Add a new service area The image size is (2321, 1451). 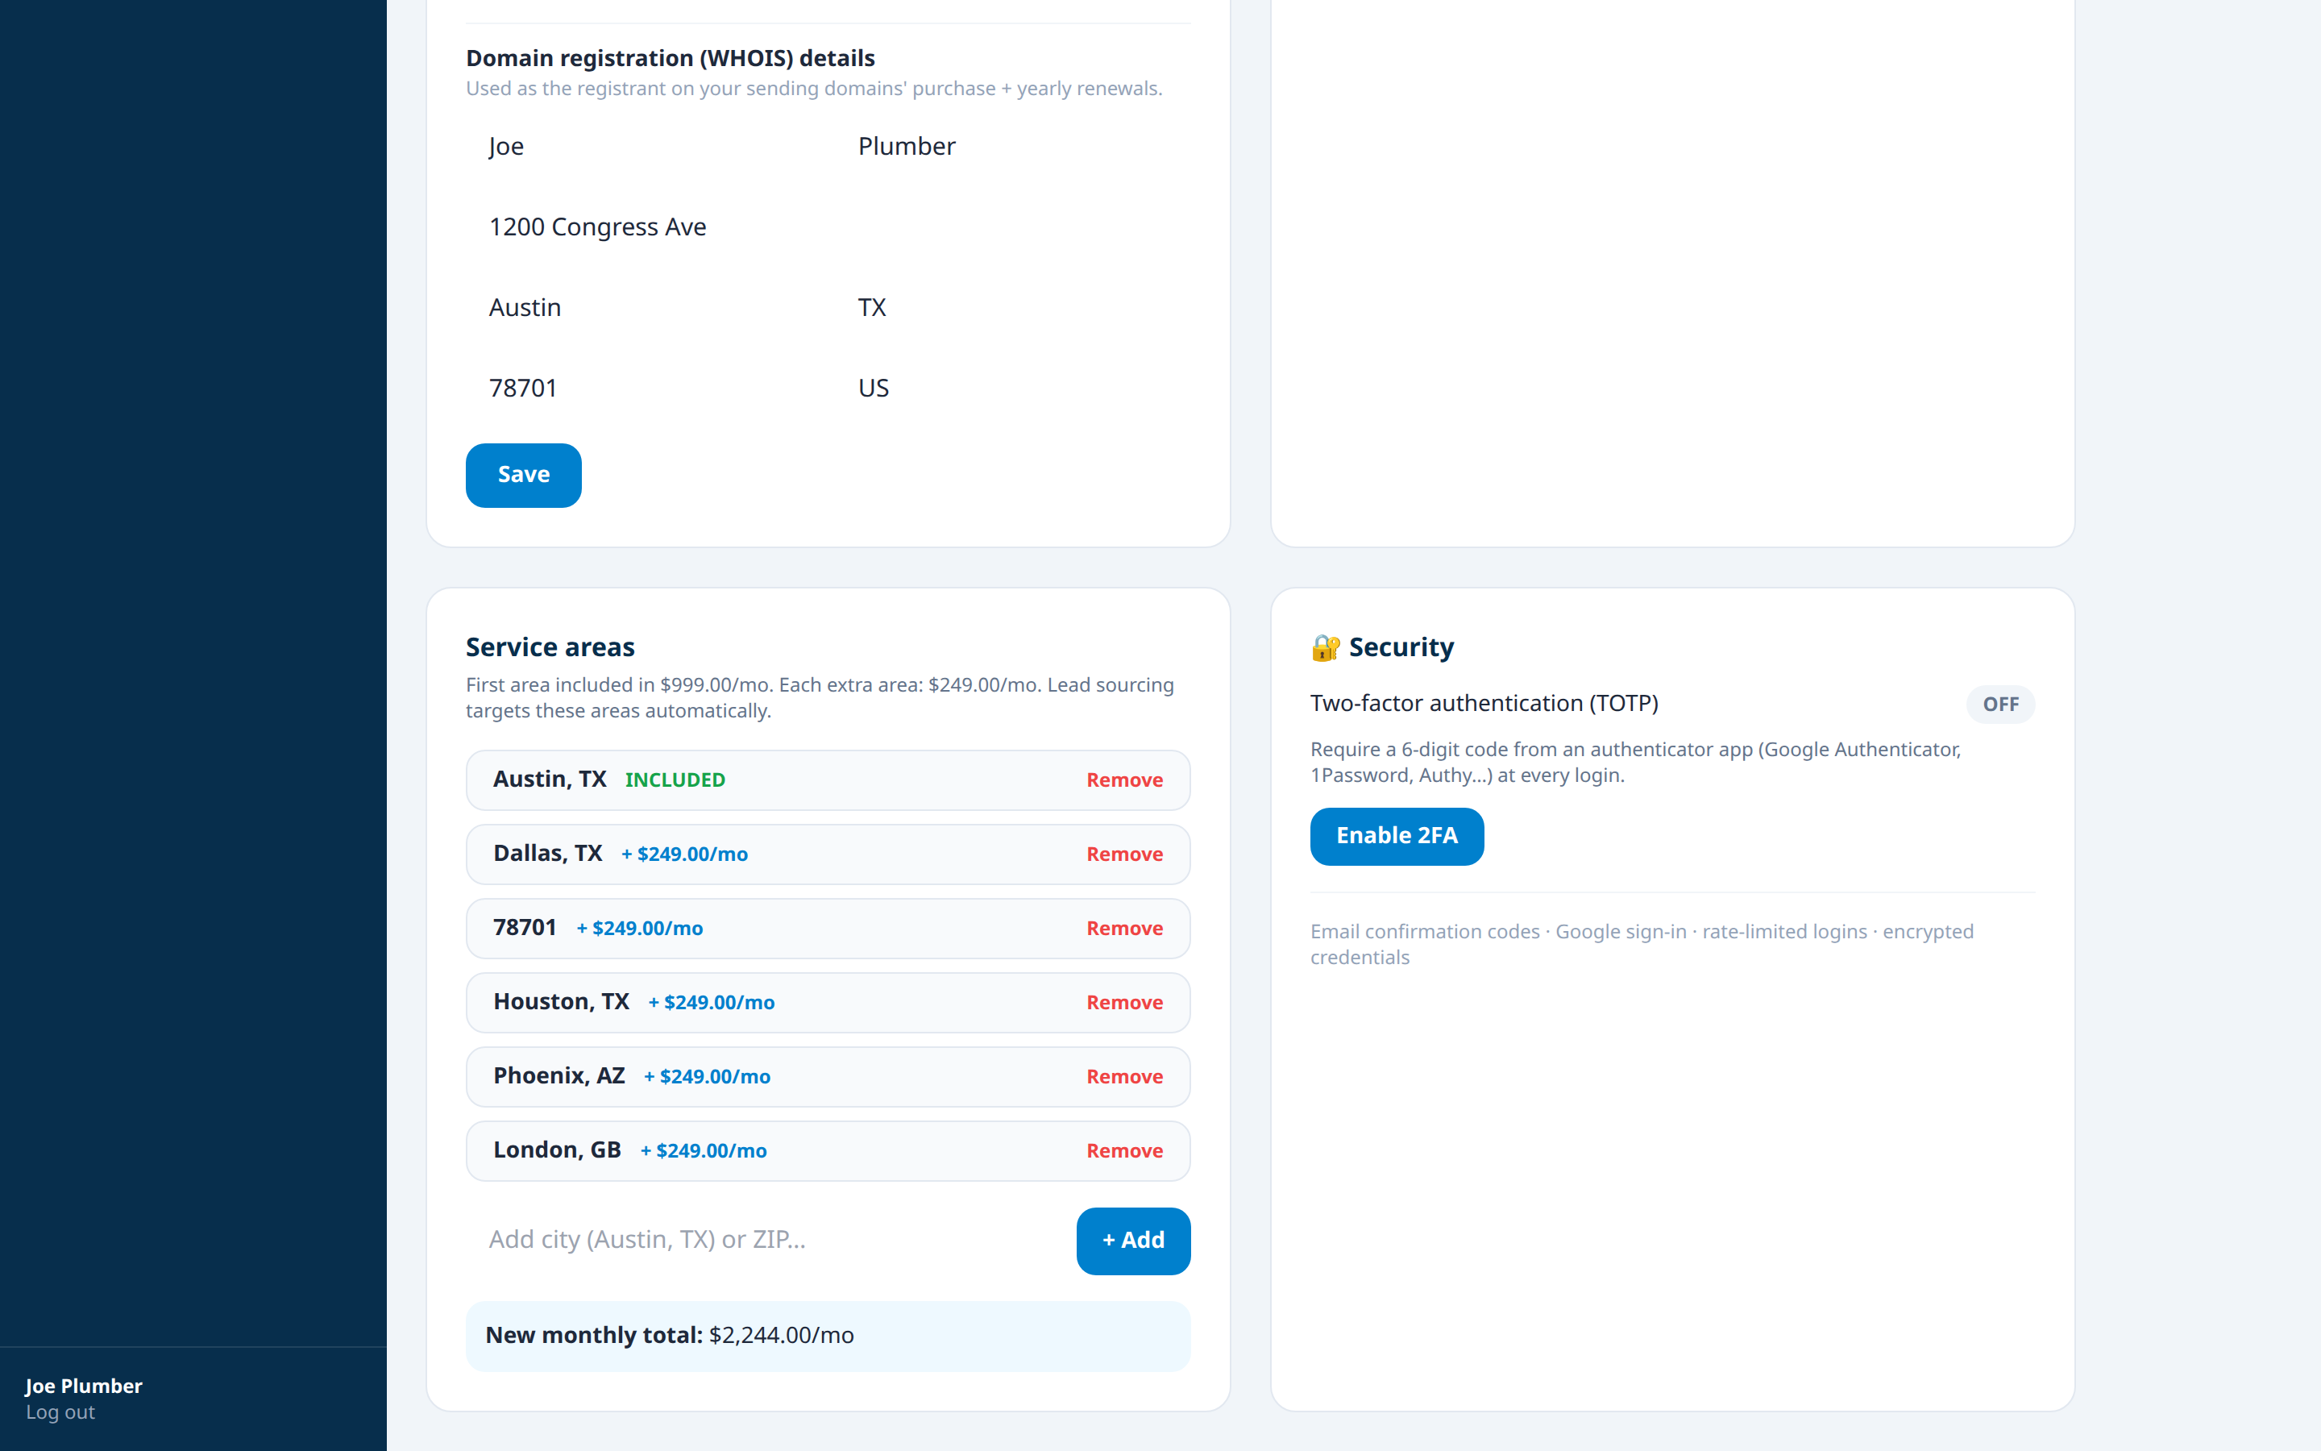tap(1134, 1241)
